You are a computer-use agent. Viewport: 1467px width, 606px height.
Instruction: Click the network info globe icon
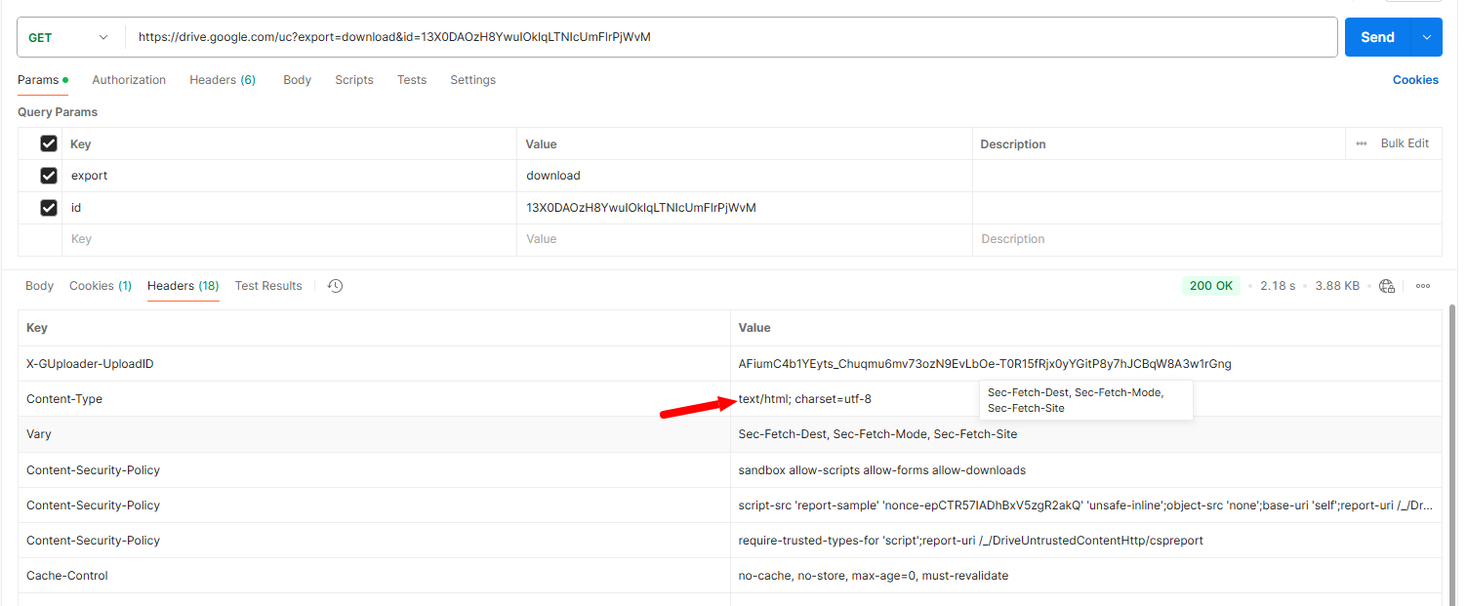pyautogui.click(x=1387, y=286)
